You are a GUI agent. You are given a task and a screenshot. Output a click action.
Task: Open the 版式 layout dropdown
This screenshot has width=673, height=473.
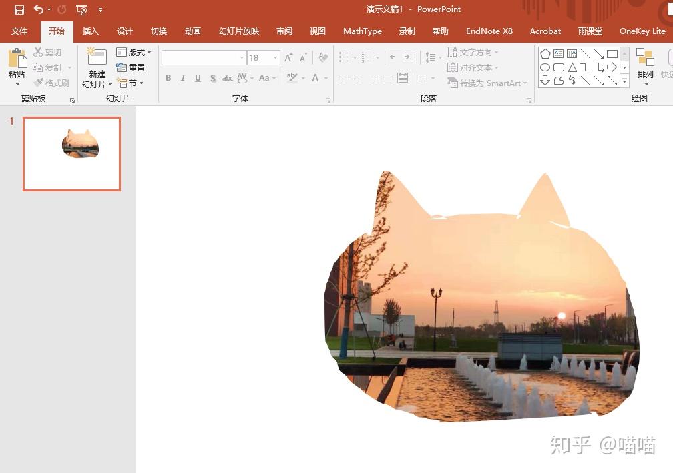click(x=134, y=52)
